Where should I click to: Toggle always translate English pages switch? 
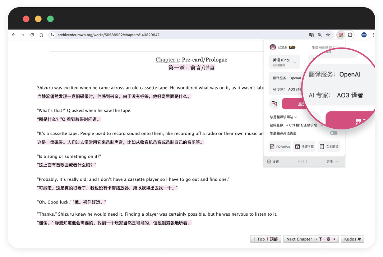pos(334,133)
